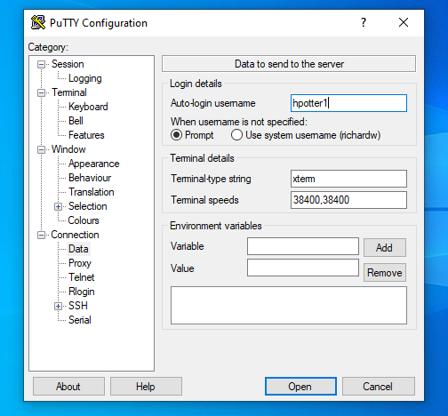
Task: Select Features in the category tree
Action: pos(86,135)
